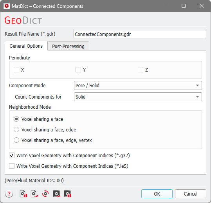Click the GeoDict app icon in the title bar
The height and width of the screenshot is (203, 211).
7,6
